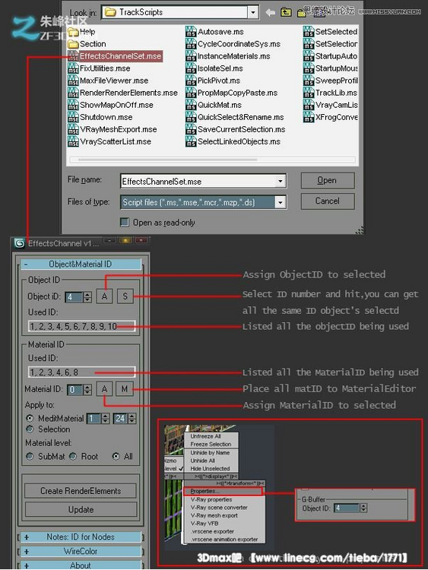Click the G-Buffer Object ID spinner arrows
The width and height of the screenshot is (428, 570).
(x=363, y=508)
